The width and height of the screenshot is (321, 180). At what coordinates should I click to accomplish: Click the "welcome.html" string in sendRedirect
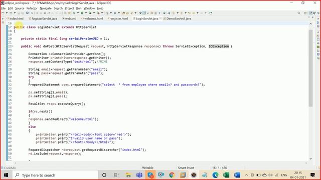[x=82, y=119]
